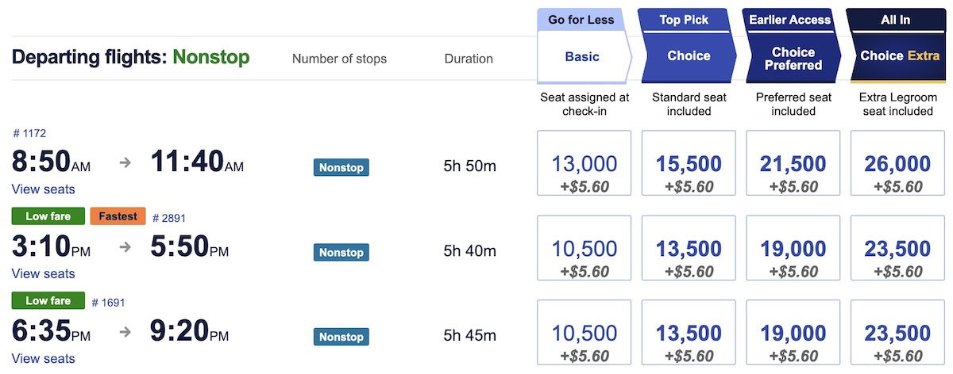953x374 pixels.
Task: Choose 13,000 points Basic fare on 8:50 AM flight
Action: click(585, 172)
